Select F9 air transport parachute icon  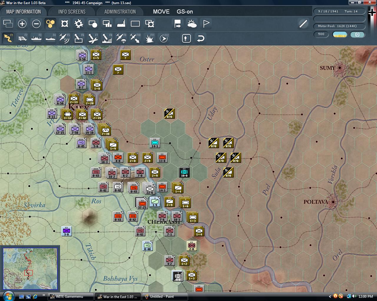click(121, 38)
